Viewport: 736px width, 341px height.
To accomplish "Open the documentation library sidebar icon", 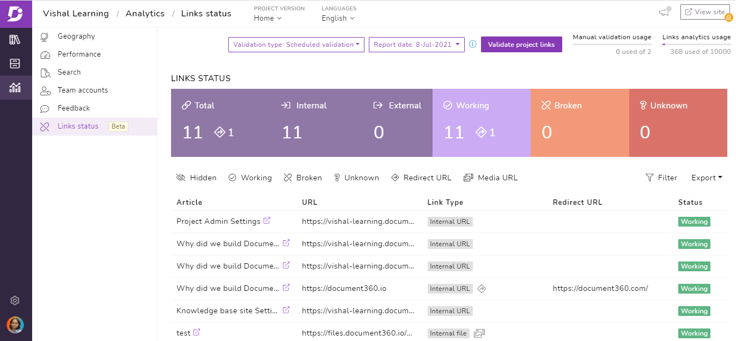I will coord(15,39).
